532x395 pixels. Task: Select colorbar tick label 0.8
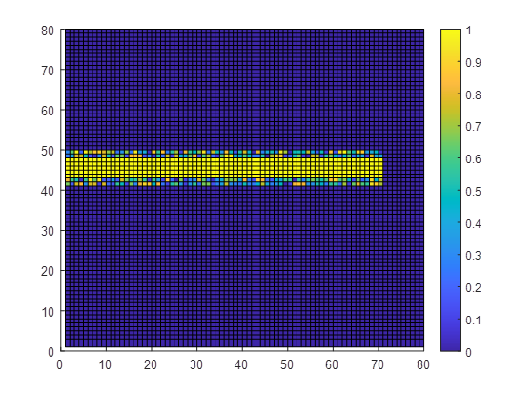(x=473, y=94)
